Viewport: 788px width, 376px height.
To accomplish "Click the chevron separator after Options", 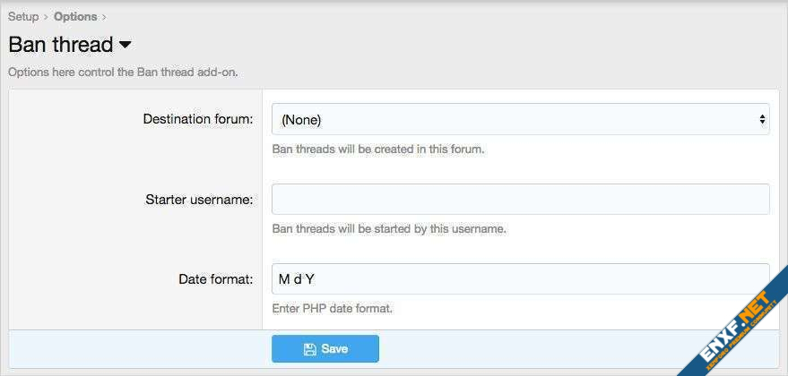I will coord(104,16).
